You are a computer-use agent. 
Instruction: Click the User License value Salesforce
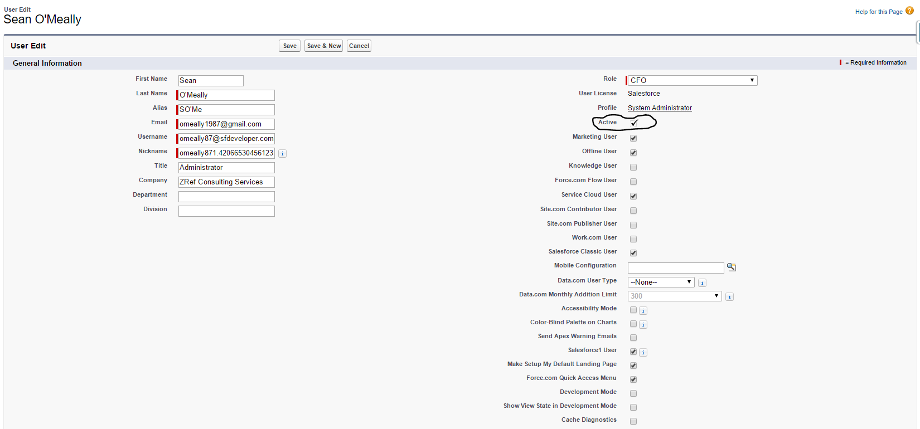coord(644,94)
